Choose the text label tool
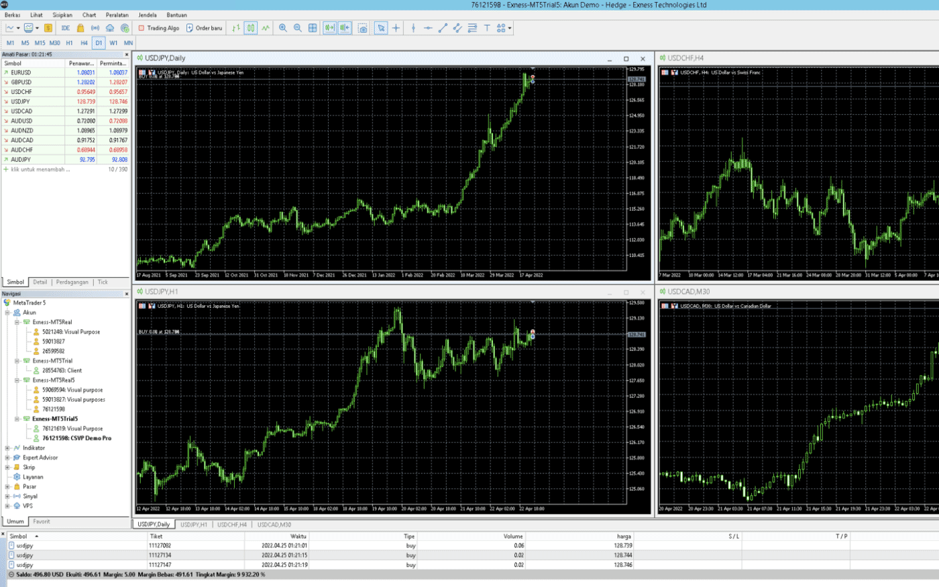This screenshot has height=587, width=939. (487, 28)
